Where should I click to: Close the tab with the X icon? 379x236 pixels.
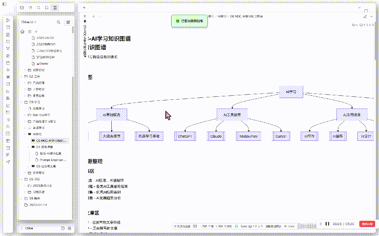pyautogui.click(x=85, y=16)
